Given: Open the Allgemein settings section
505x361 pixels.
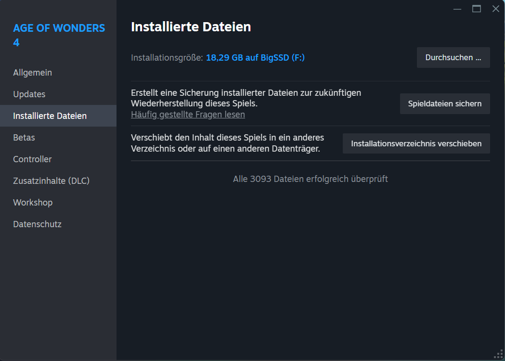Looking at the screenshot, I should coord(58,73).
